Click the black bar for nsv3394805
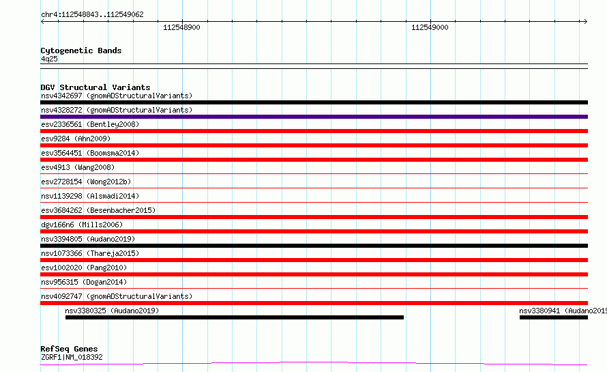Screen dimensions: 607x372 [x=314, y=246]
